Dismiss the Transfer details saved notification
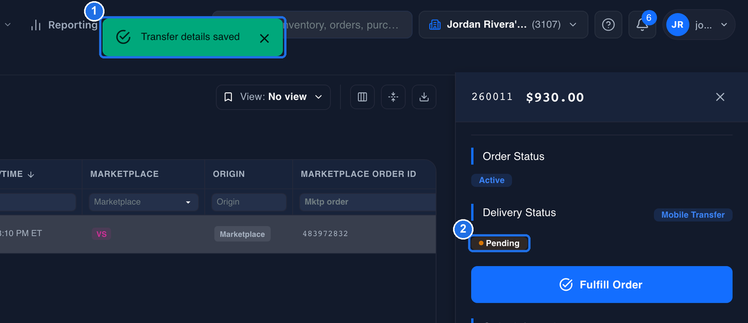748x323 pixels. [264, 38]
